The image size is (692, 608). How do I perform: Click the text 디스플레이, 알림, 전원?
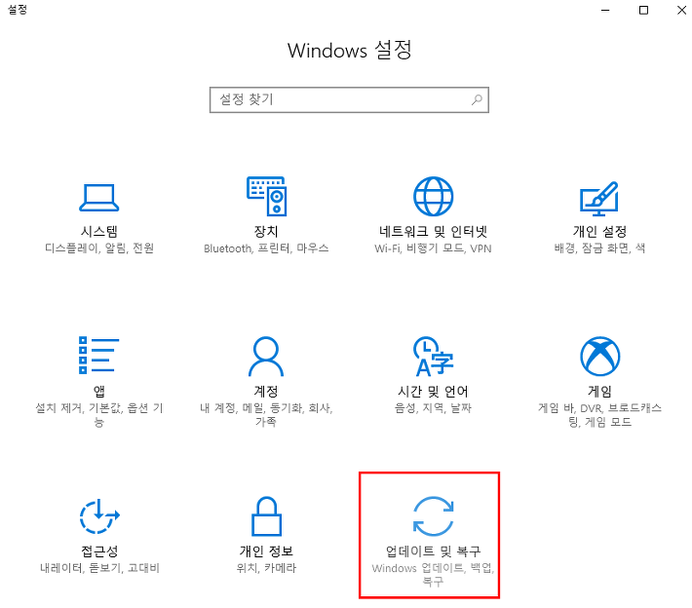[99, 247]
